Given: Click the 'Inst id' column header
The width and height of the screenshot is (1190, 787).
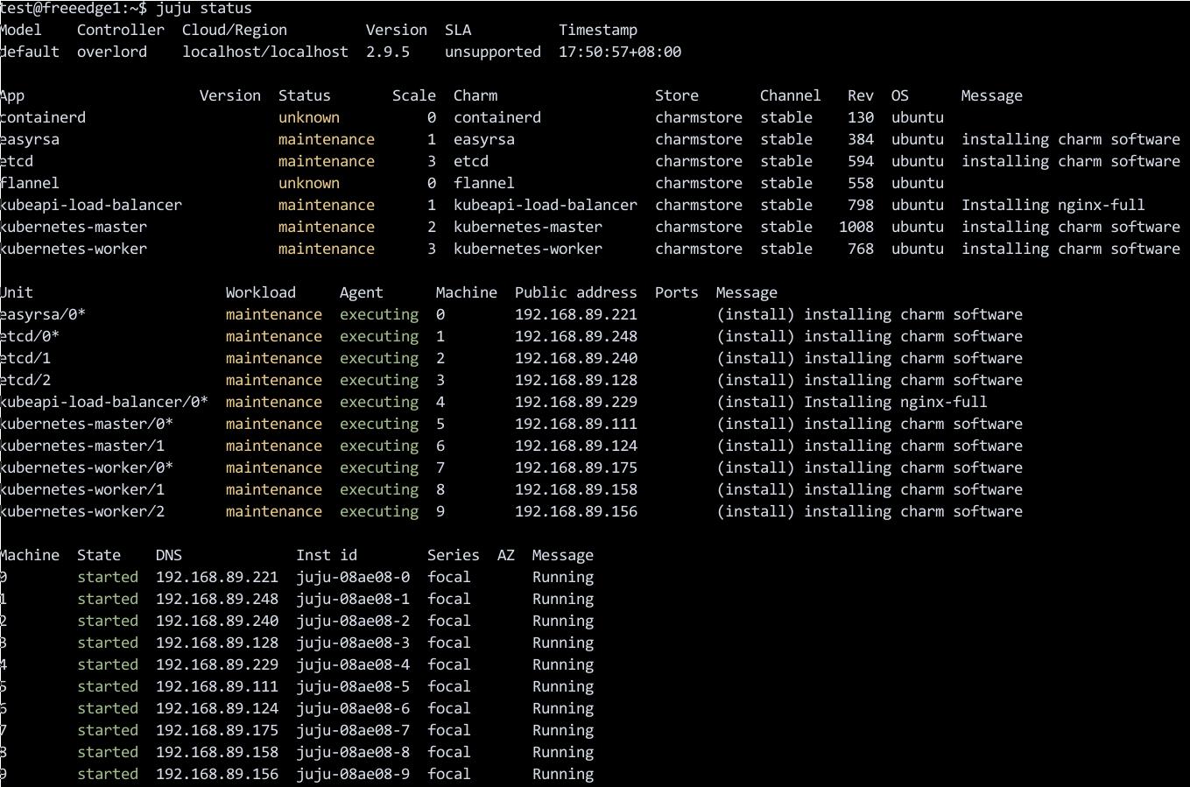Looking at the screenshot, I should coord(327,555).
